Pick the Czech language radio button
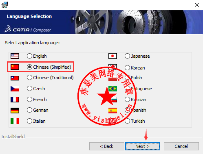This screenshot has width=203, height=154. pyautogui.click(x=29, y=89)
